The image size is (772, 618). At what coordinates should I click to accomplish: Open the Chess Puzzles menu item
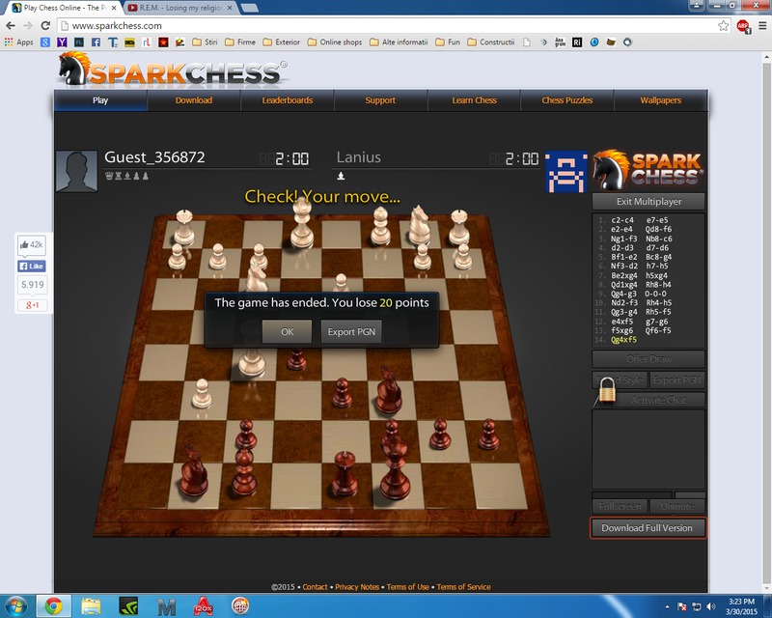tap(567, 100)
